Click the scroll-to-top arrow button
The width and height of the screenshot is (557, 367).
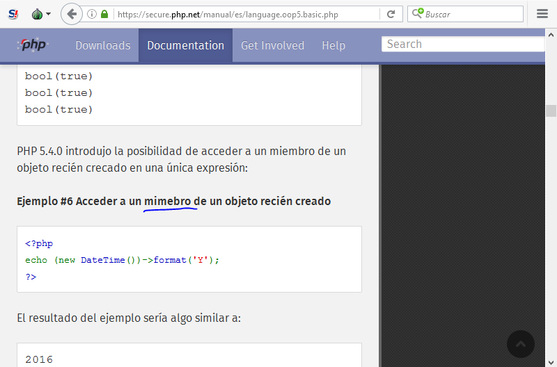pos(521,344)
